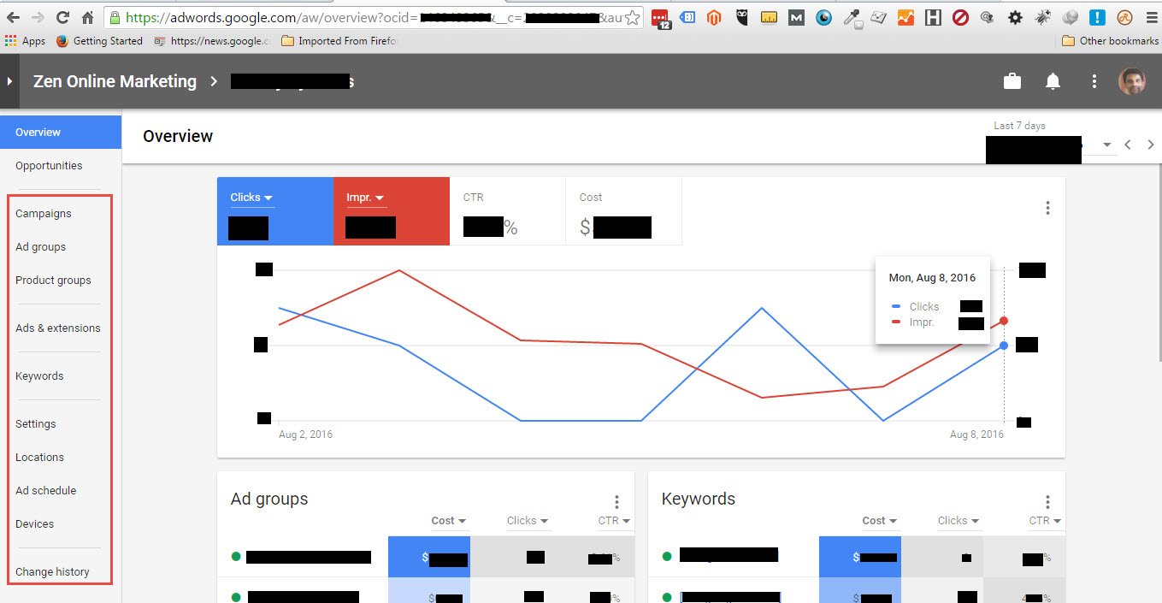Open Change history in the sidebar
The image size is (1162, 603).
52,571
